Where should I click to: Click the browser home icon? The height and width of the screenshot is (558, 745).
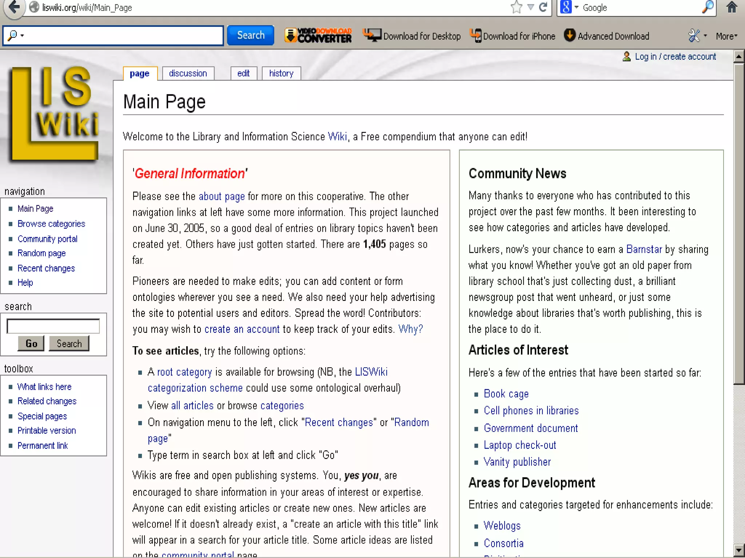pos(732,7)
